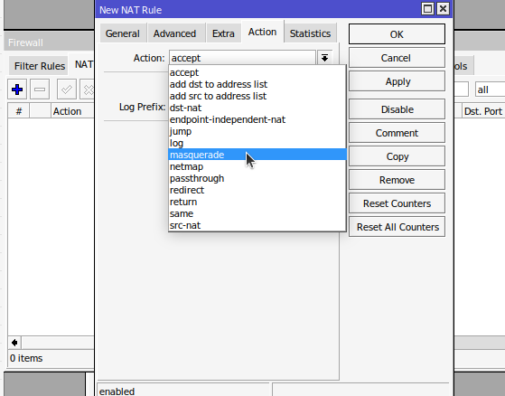
Task: Choose accept in the dropdown list
Action: 257,72
